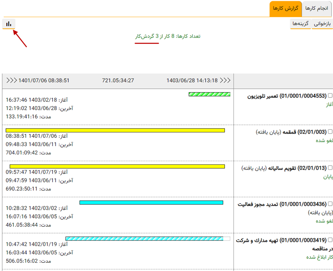This screenshot has width=333, height=271.
Task: Click the arrows beside the 1401/07/06 timeline date
Action: (11, 80)
